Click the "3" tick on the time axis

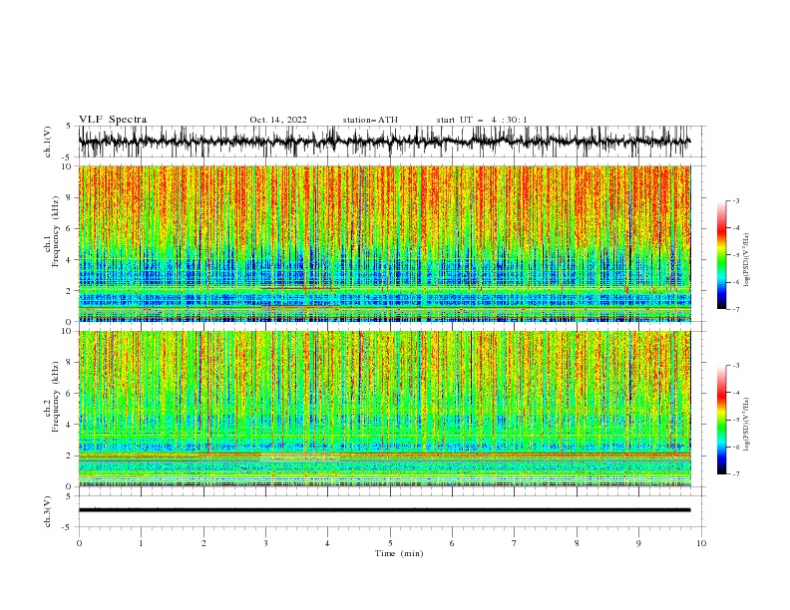pyautogui.click(x=265, y=543)
